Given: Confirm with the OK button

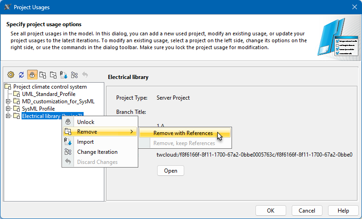Looking at the screenshot, I should click(x=271, y=210).
